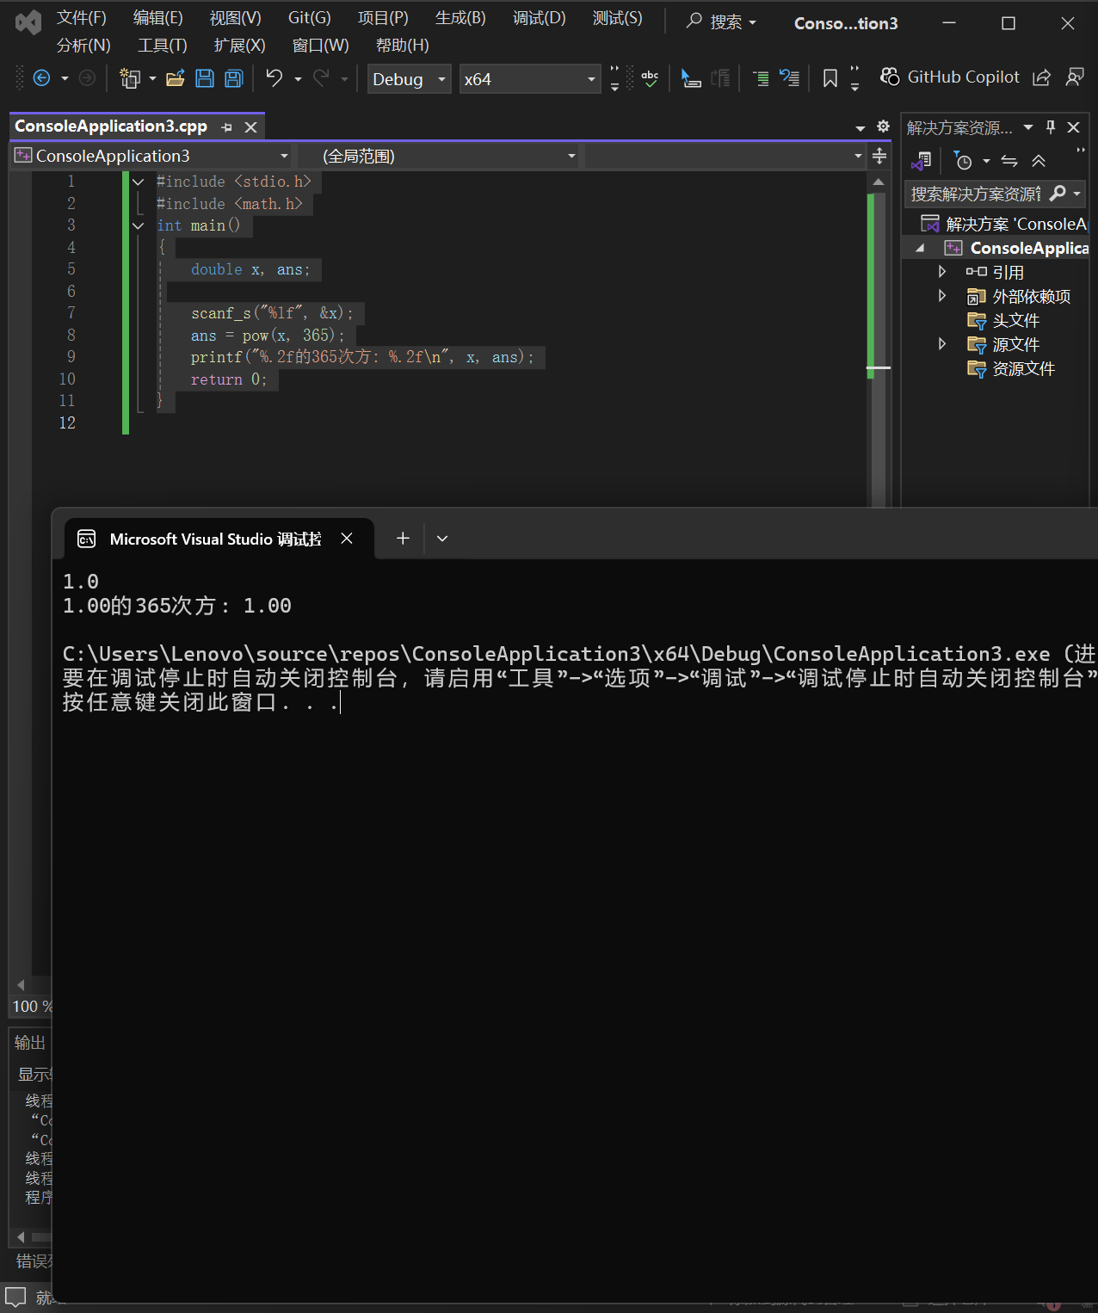
Task: Open the tab list dropdown arrow above the editor
Action: [x=861, y=128]
